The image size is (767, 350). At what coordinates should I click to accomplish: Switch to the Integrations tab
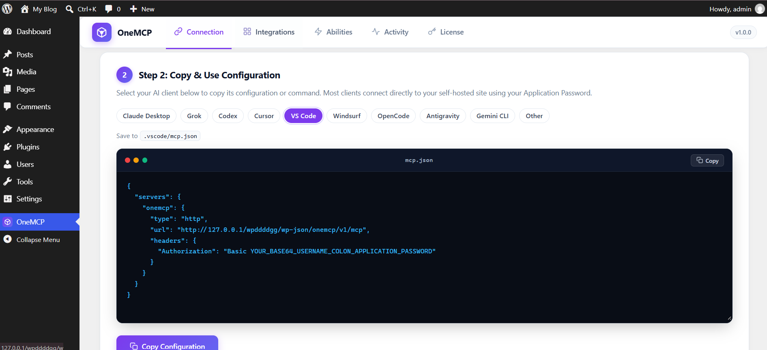(x=269, y=32)
